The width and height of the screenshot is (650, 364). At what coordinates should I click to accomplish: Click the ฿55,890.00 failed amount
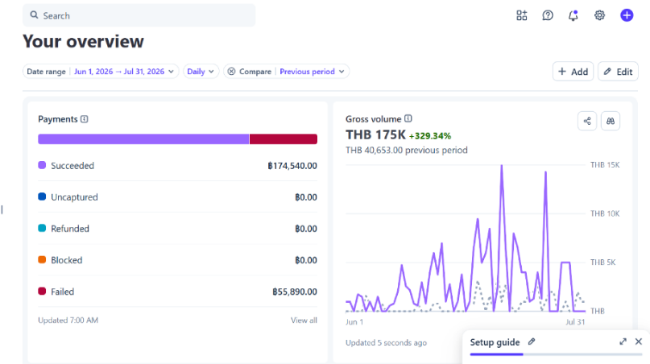(295, 292)
